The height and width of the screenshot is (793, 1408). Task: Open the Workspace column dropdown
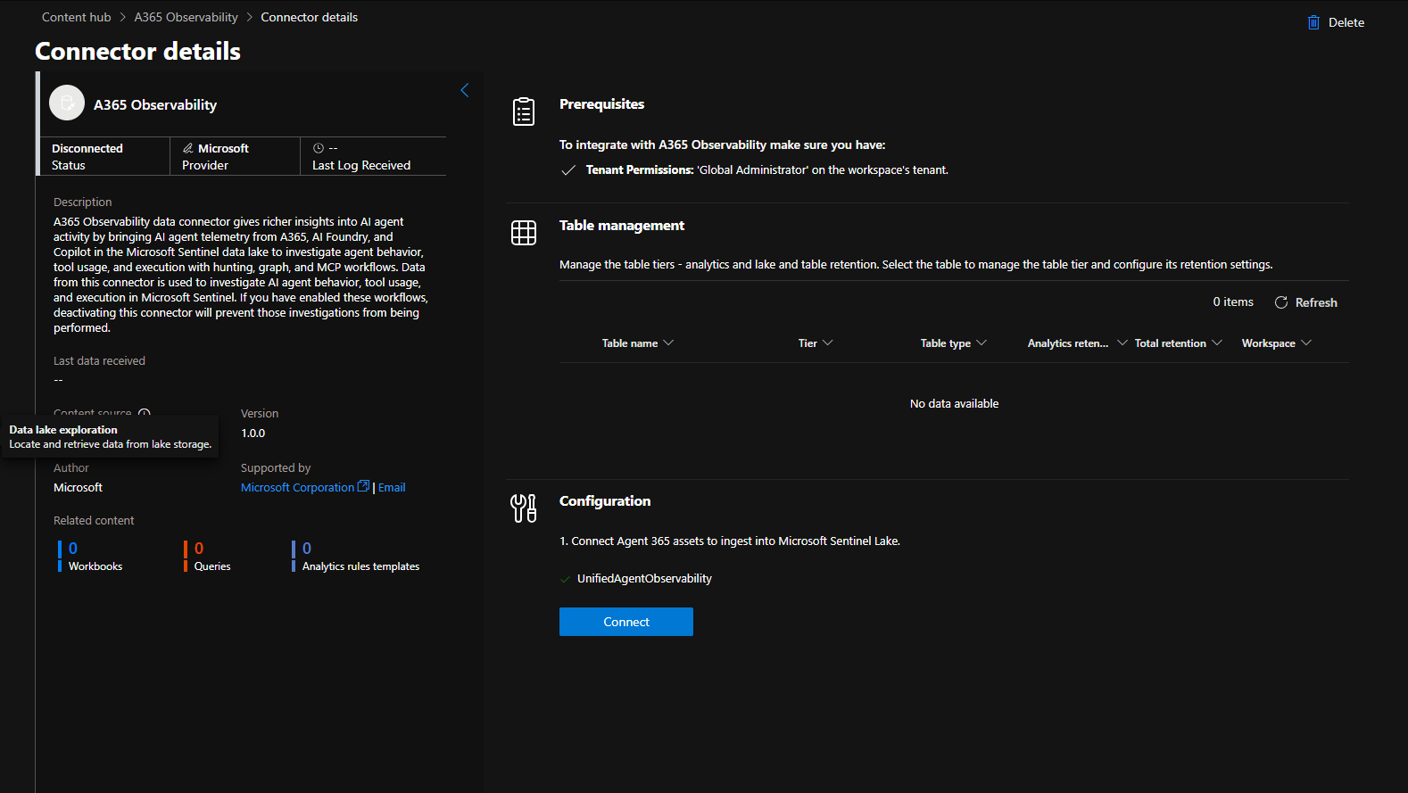[x=1306, y=343]
